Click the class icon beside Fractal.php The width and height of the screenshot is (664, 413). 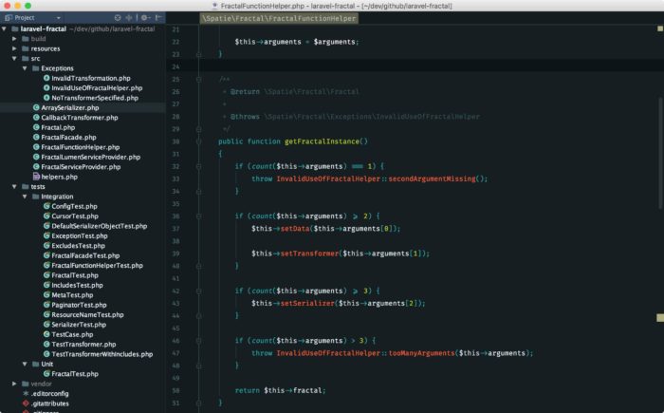(36, 127)
